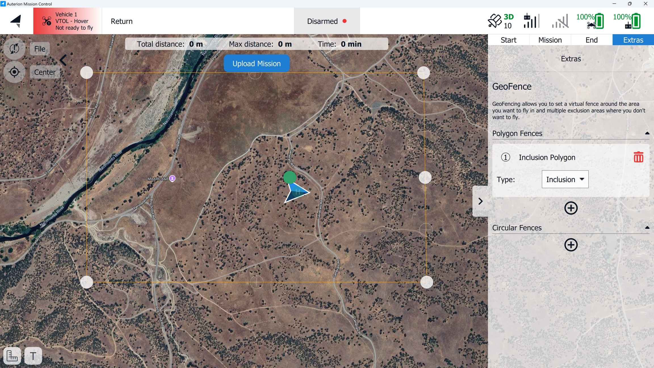This screenshot has width=654, height=368.
Task: Click the vehicle battery 100% indicator
Action: [x=590, y=21]
